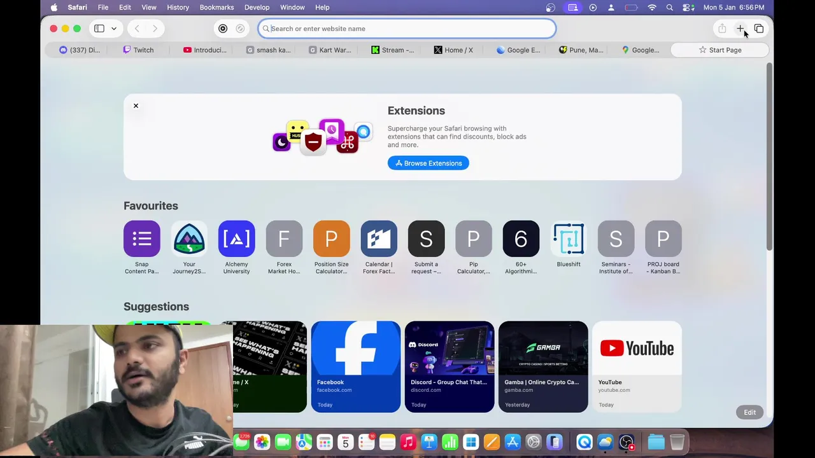Open the History menu
This screenshot has height=458, width=815.
pos(178,8)
